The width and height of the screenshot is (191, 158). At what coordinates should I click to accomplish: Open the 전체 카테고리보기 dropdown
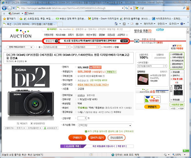pyautogui.click(x=20, y=47)
